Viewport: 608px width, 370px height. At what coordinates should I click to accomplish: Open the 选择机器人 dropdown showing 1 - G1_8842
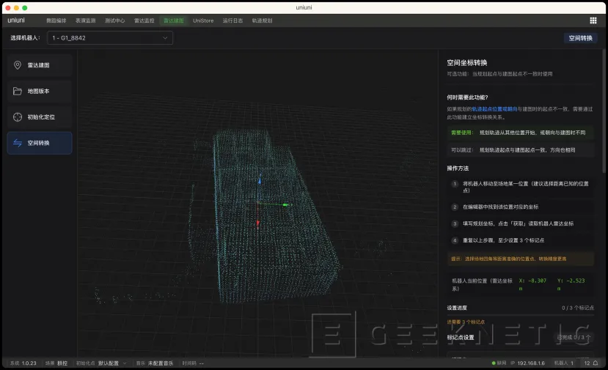110,38
